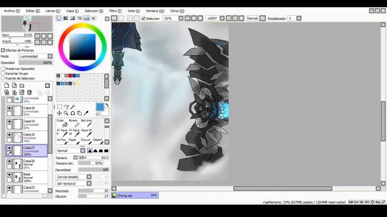Screen dimensions: 387x217
Task: Select the Hand pan tool
Action: click(x=79, y=113)
